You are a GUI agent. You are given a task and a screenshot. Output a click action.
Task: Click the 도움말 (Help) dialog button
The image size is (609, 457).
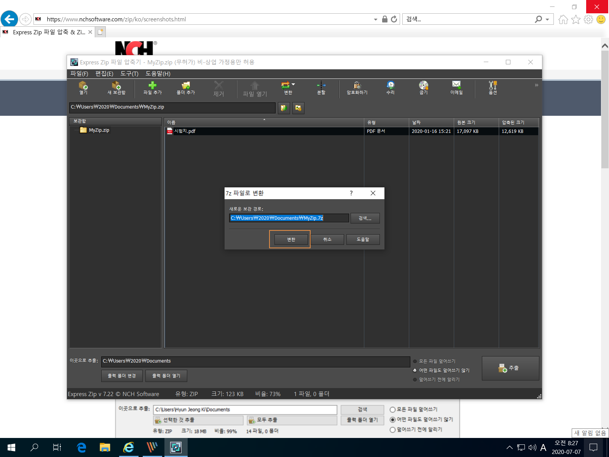pos(363,240)
